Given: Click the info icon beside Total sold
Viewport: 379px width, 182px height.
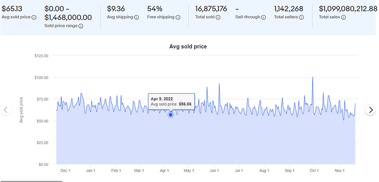Looking at the screenshot, I should pyautogui.click(x=218, y=17).
